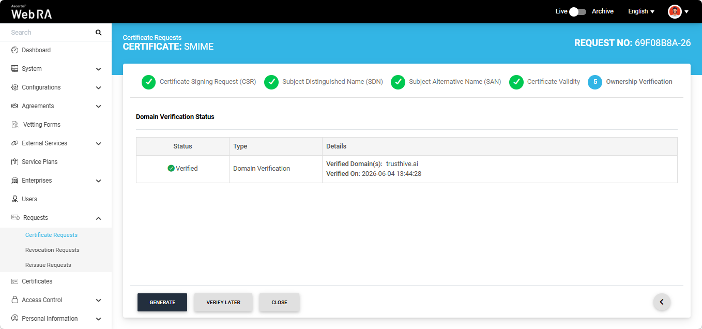
Task: Click the CSR step green checkmark
Action: 148,82
